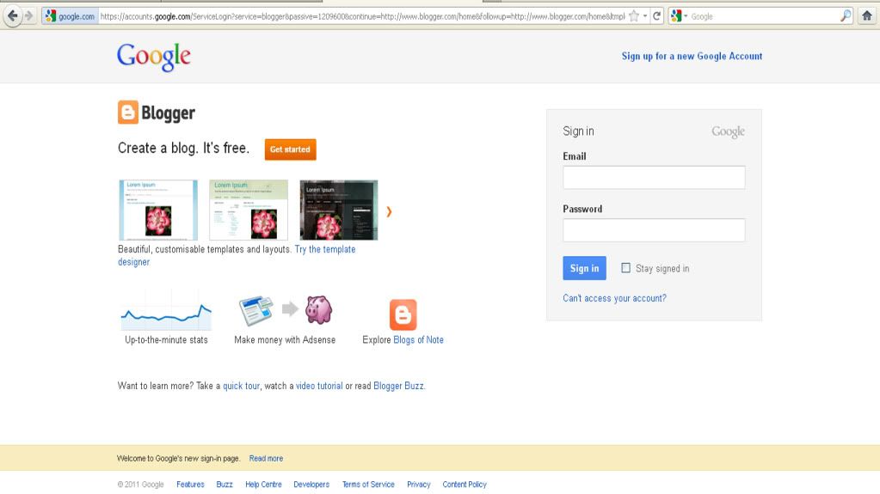Click the 'Up-to-the-minute stats' caption
Image resolution: width=880 pixels, height=494 pixels.
coord(166,340)
